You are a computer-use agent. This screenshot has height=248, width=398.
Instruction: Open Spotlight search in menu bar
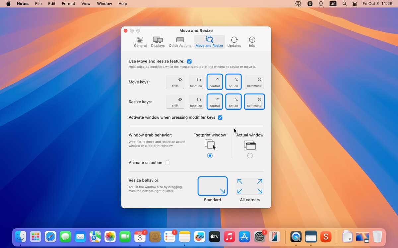(345, 4)
